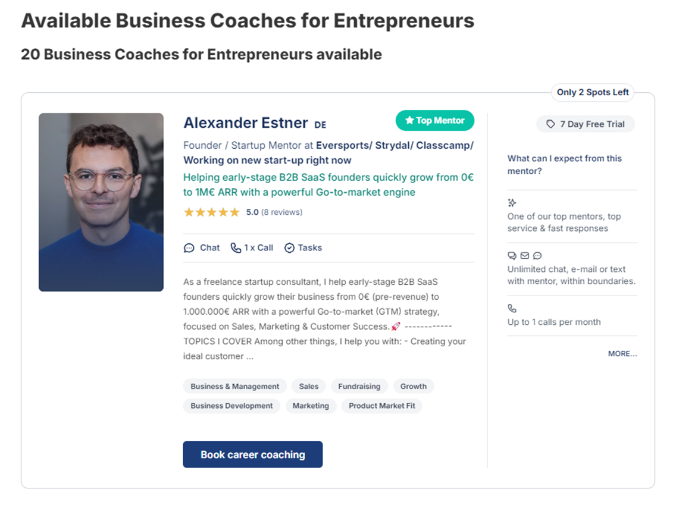Select the Business & Management tag
This screenshot has width=676, height=505.
[x=235, y=387]
